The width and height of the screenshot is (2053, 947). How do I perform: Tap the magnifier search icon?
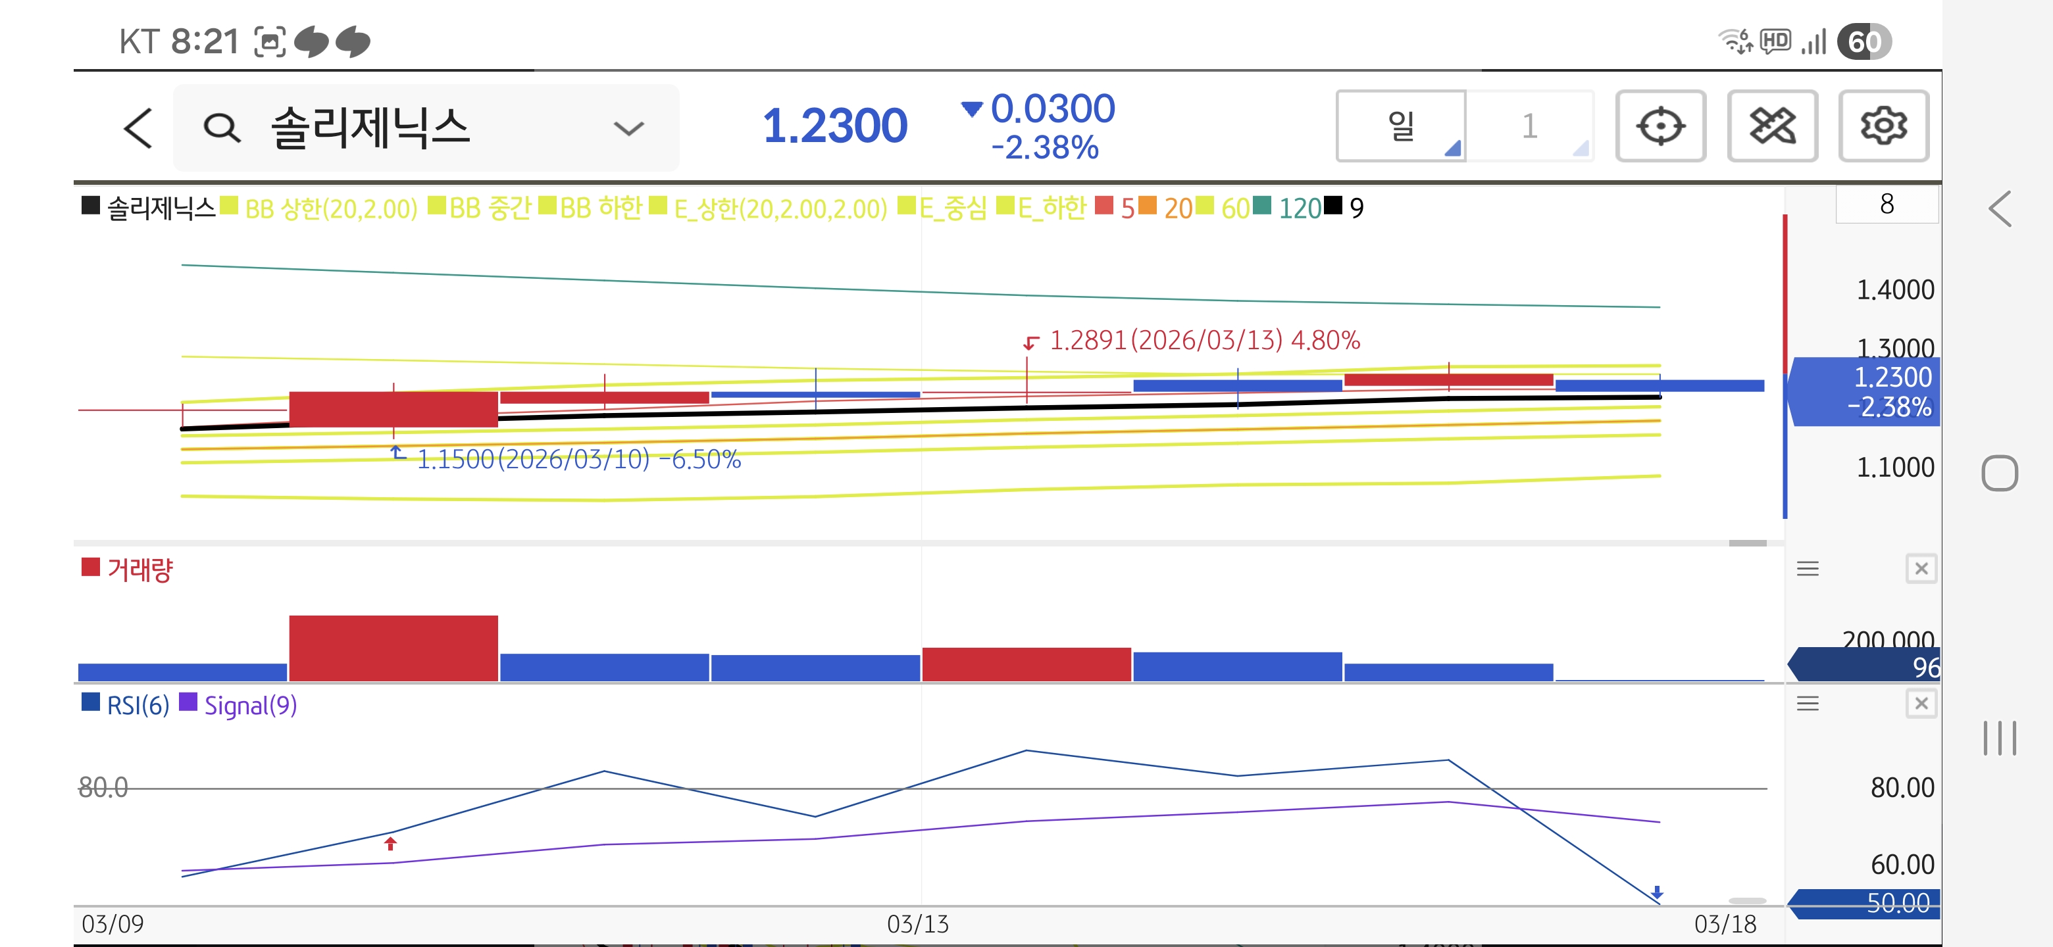(x=220, y=128)
